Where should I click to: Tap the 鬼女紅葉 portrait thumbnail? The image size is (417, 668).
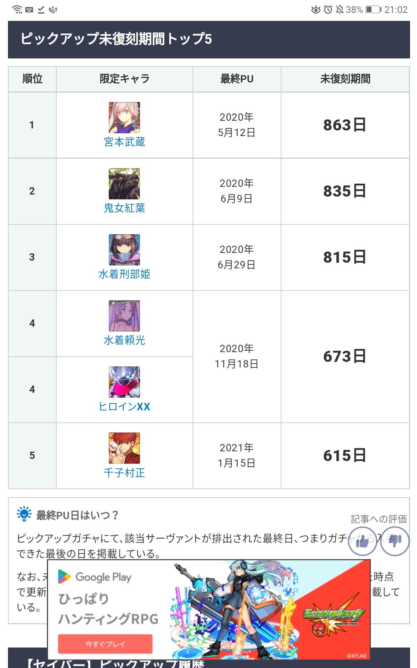(124, 184)
